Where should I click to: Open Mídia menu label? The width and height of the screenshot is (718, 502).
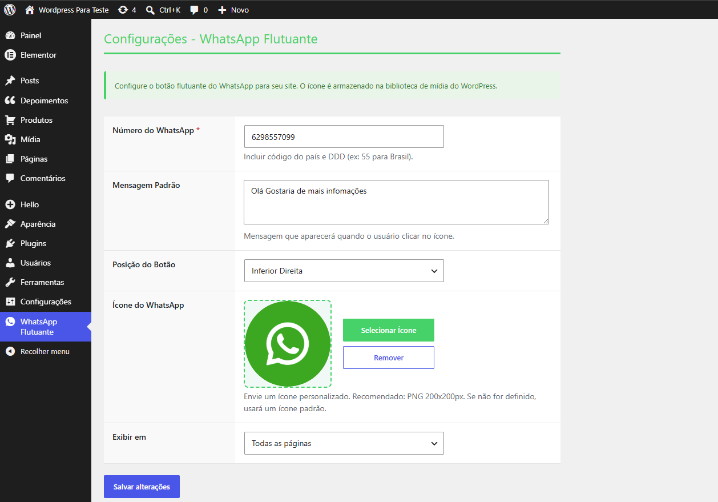[x=30, y=139]
